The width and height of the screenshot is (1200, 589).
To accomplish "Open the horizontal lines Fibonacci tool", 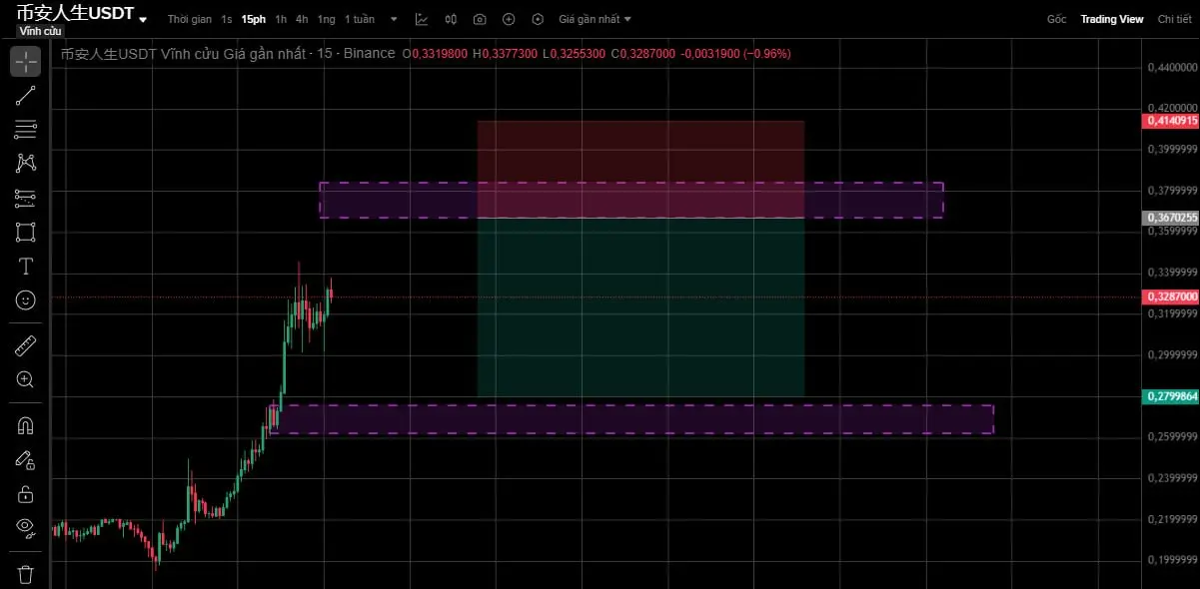I will tap(26, 129).
